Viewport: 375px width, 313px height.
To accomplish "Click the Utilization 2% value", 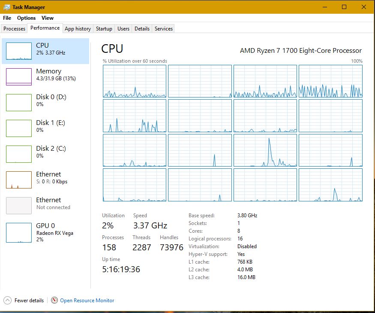I will pyautogui.click(x=108, y=225).
